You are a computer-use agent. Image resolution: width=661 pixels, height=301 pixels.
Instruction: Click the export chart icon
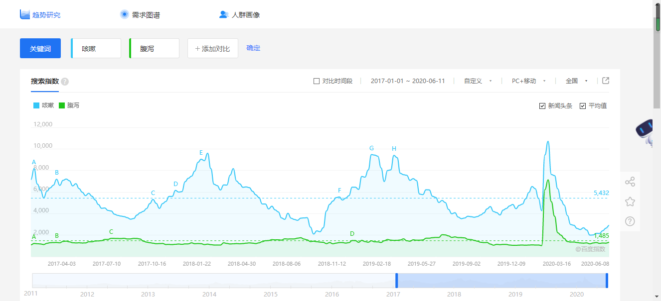[606, 81]
